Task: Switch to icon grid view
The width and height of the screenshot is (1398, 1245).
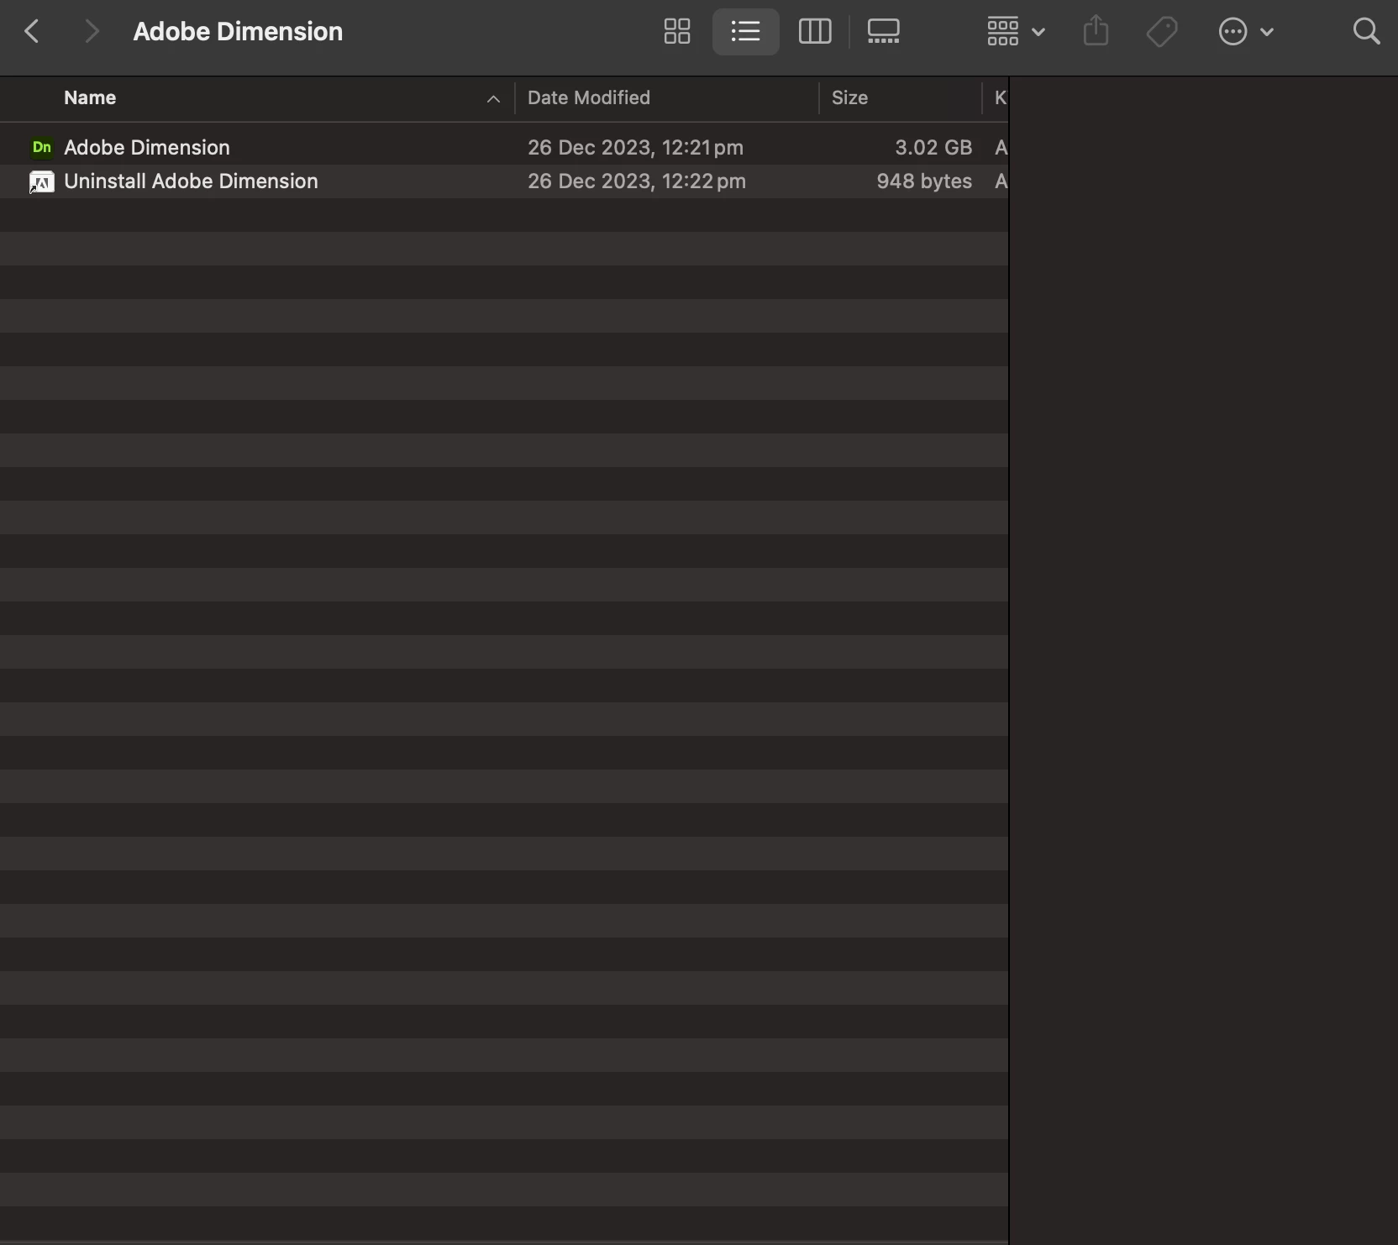Action: tap(677, 32)
